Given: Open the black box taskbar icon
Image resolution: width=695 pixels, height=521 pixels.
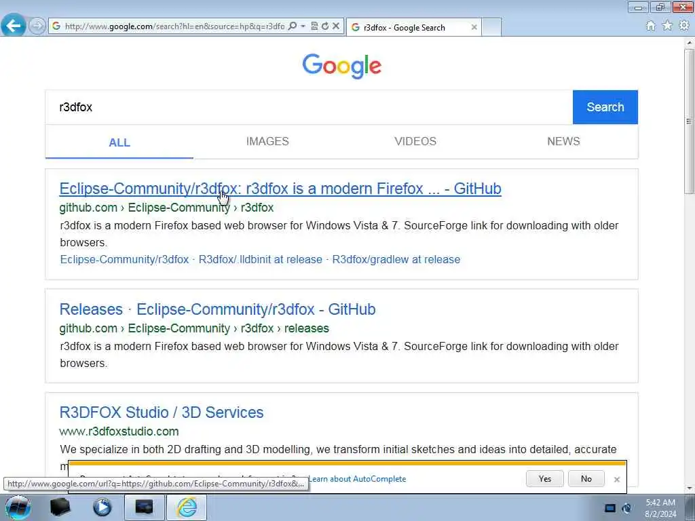Looking at the screenshot, I should click(x=60, y=507).
